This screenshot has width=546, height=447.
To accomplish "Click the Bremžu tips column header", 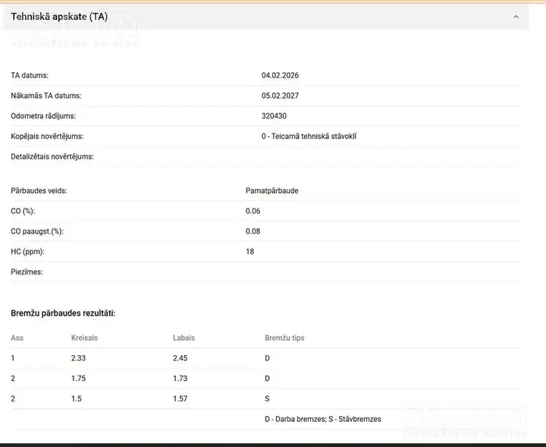I will point(284,338).
